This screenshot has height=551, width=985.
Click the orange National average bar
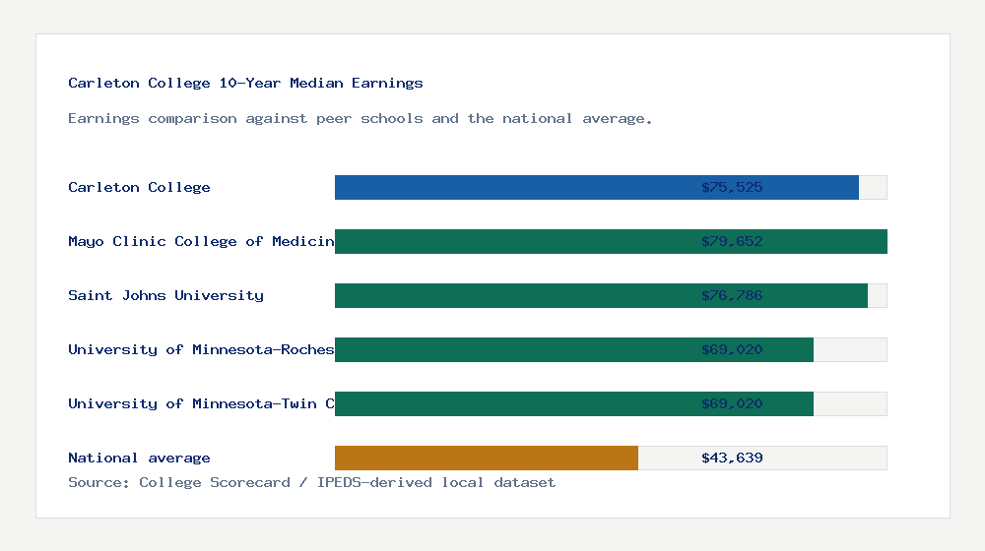pyautogui.click(x=487, y=459)
